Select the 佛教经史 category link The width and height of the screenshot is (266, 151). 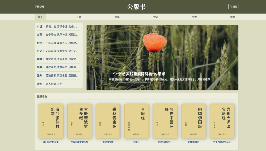(51, 67)
